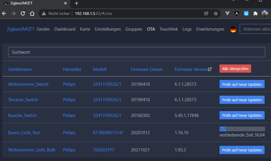Click the browser home icon
This screenshot has width=271, height=161.
(x=32, y=13)
